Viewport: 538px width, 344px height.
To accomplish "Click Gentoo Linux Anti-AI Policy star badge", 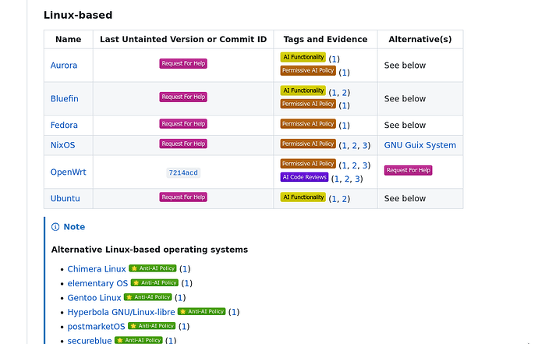I will coord(147,297).
